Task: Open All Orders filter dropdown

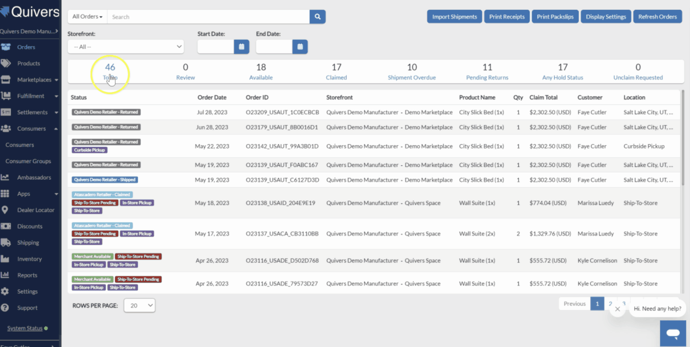Action: point(87,17)
